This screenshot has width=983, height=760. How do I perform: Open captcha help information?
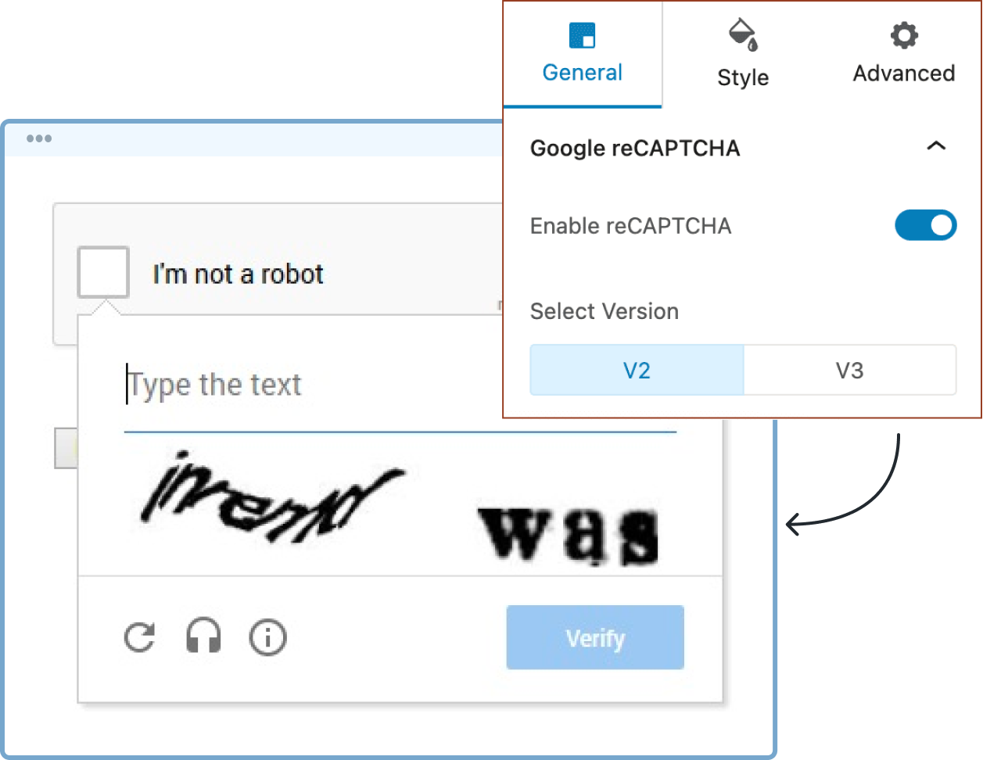pos(267,637)
